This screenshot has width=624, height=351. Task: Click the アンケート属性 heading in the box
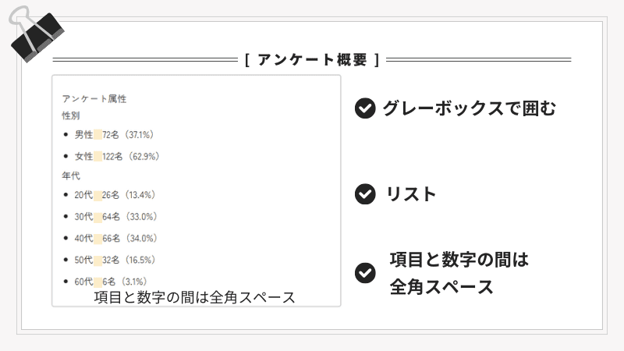pyautogui.click(x=94, y=99)
